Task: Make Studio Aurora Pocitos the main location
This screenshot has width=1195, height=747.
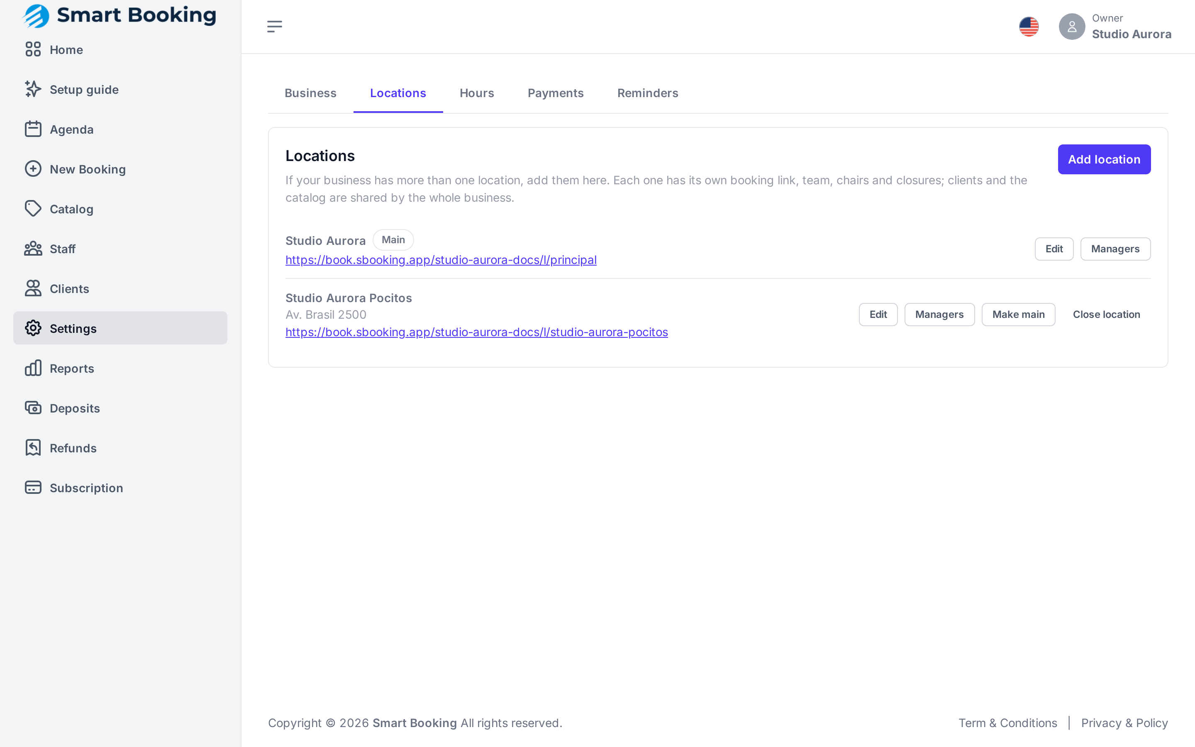Action: click(1018, 314)
